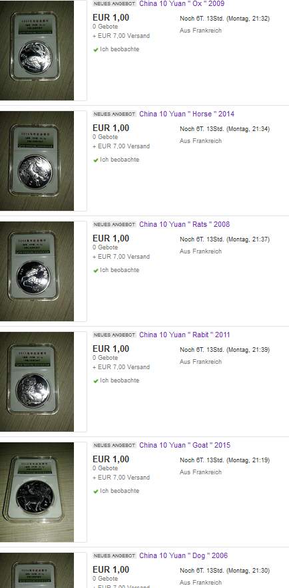Click green checkmark on Rabit 2011 listing
The height and width of the screenshot is (588, 289).
click(x=96, y=381)
